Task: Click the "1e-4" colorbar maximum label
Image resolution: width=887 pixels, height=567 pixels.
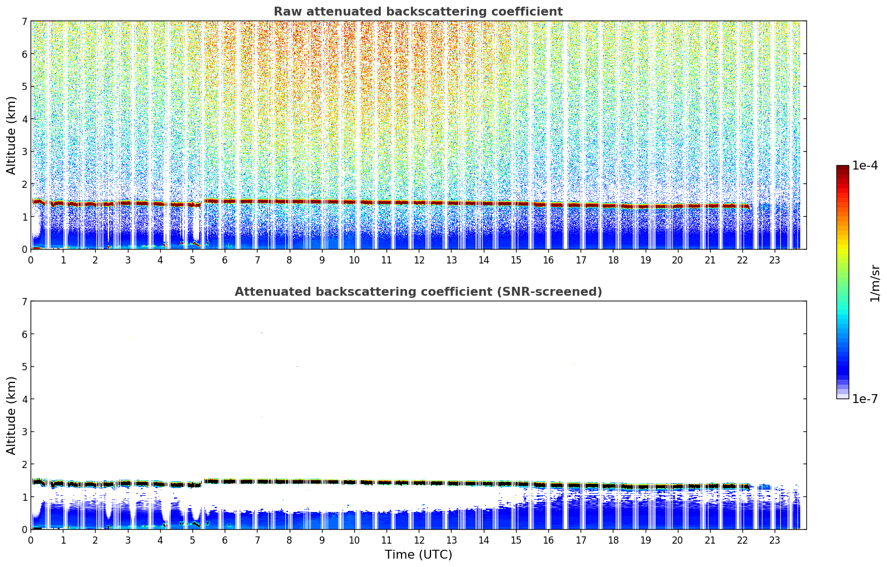Action: coord(865,166)
